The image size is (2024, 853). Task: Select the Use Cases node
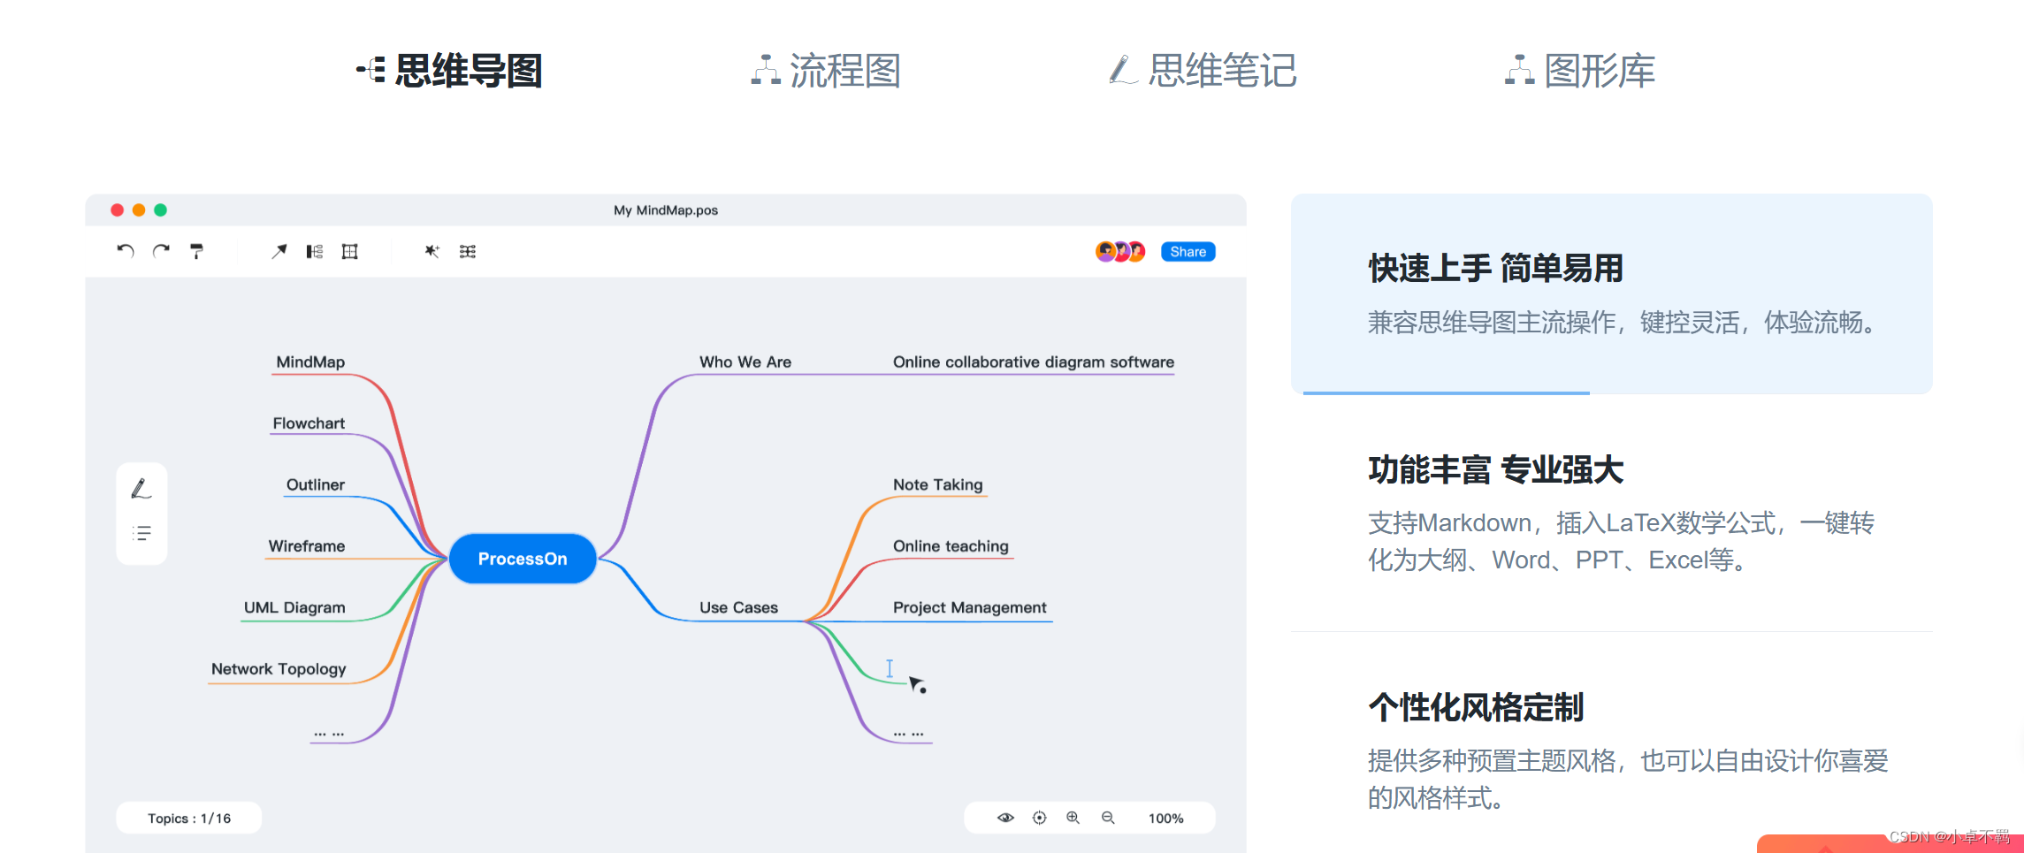pyautogui.click(x=738, y=607)
